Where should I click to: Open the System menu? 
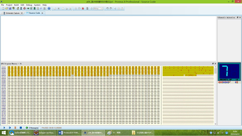(37, 5)
